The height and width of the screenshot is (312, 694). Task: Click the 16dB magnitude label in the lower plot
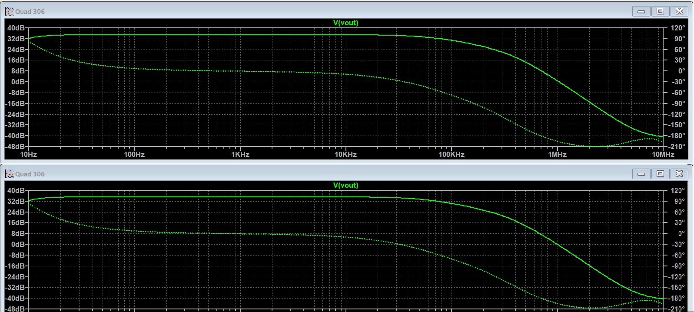point(16,222)
